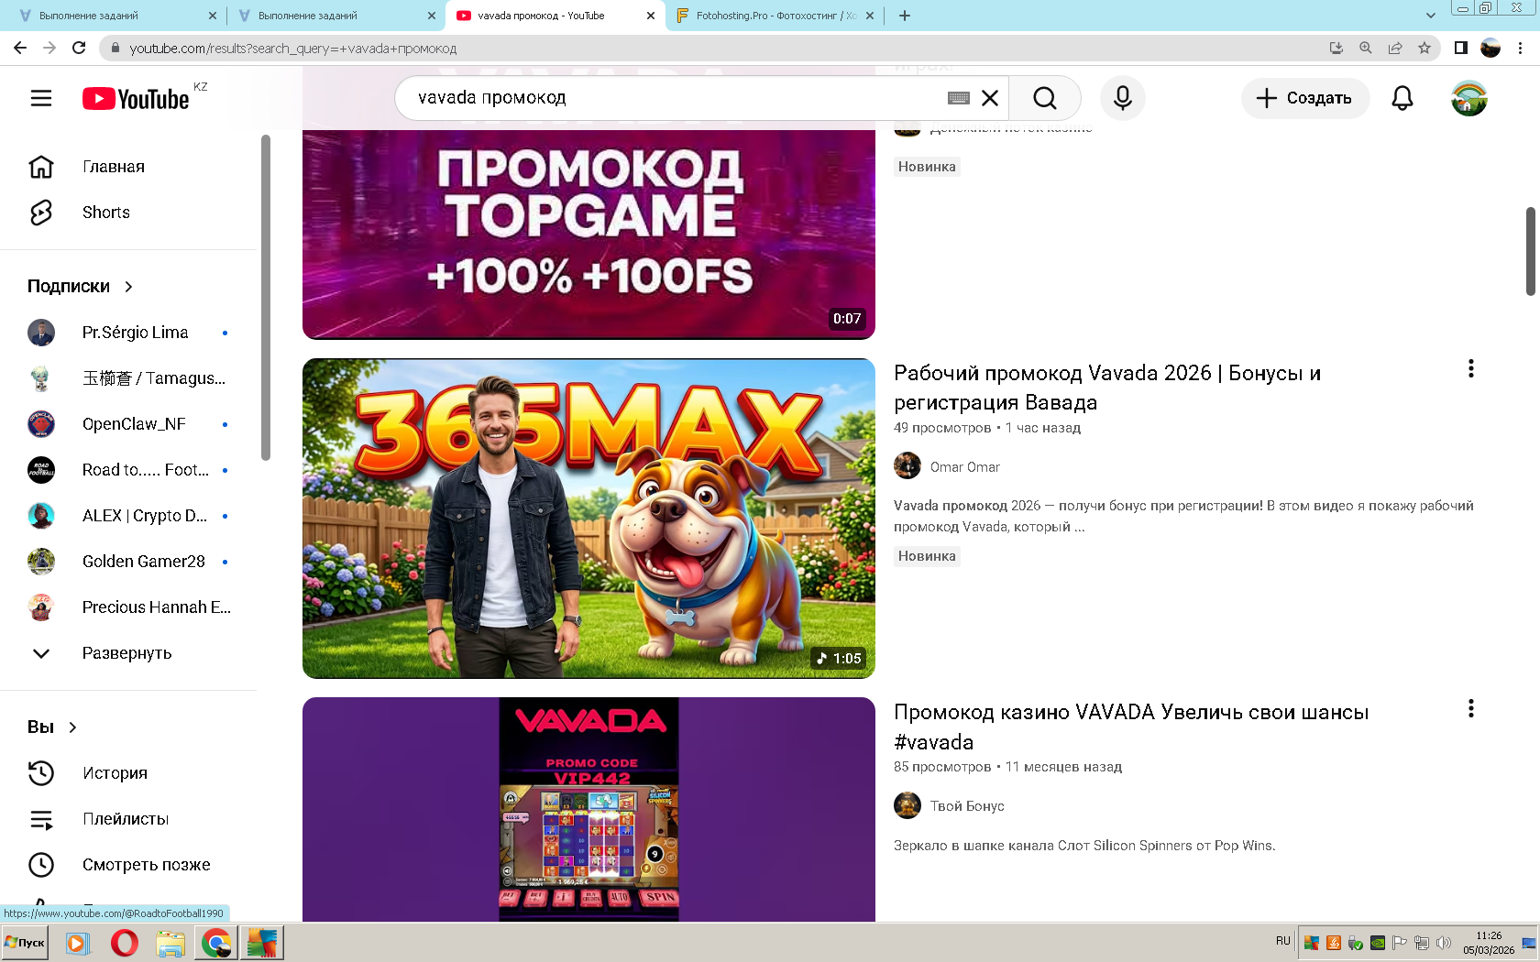
Task: Bookmark this page with star icon
Action: tap(1424, 48)
